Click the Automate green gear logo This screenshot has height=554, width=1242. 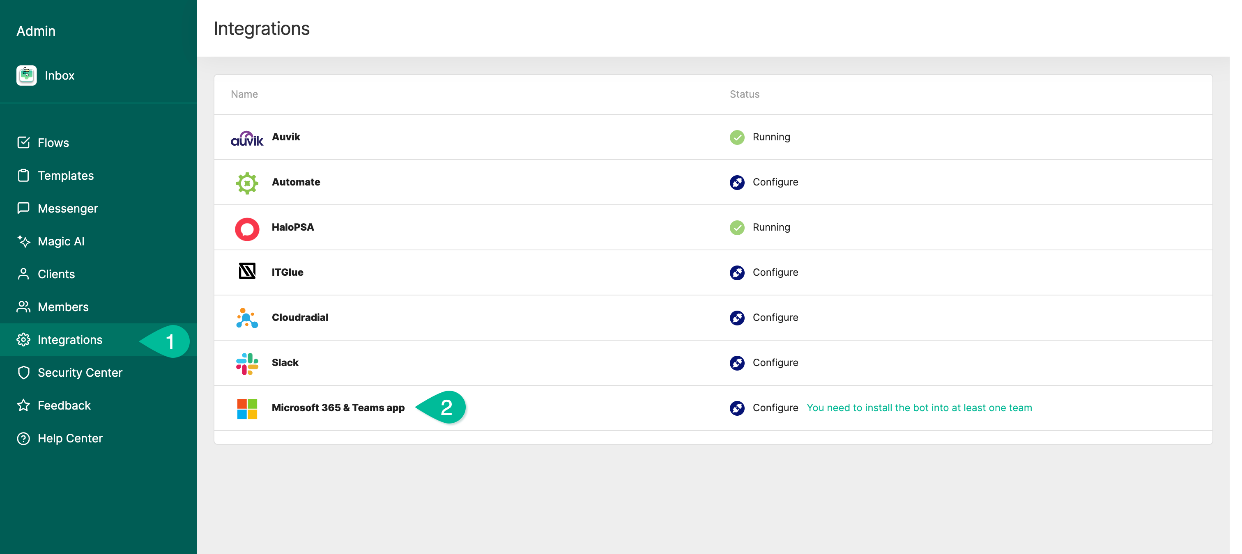247,183
